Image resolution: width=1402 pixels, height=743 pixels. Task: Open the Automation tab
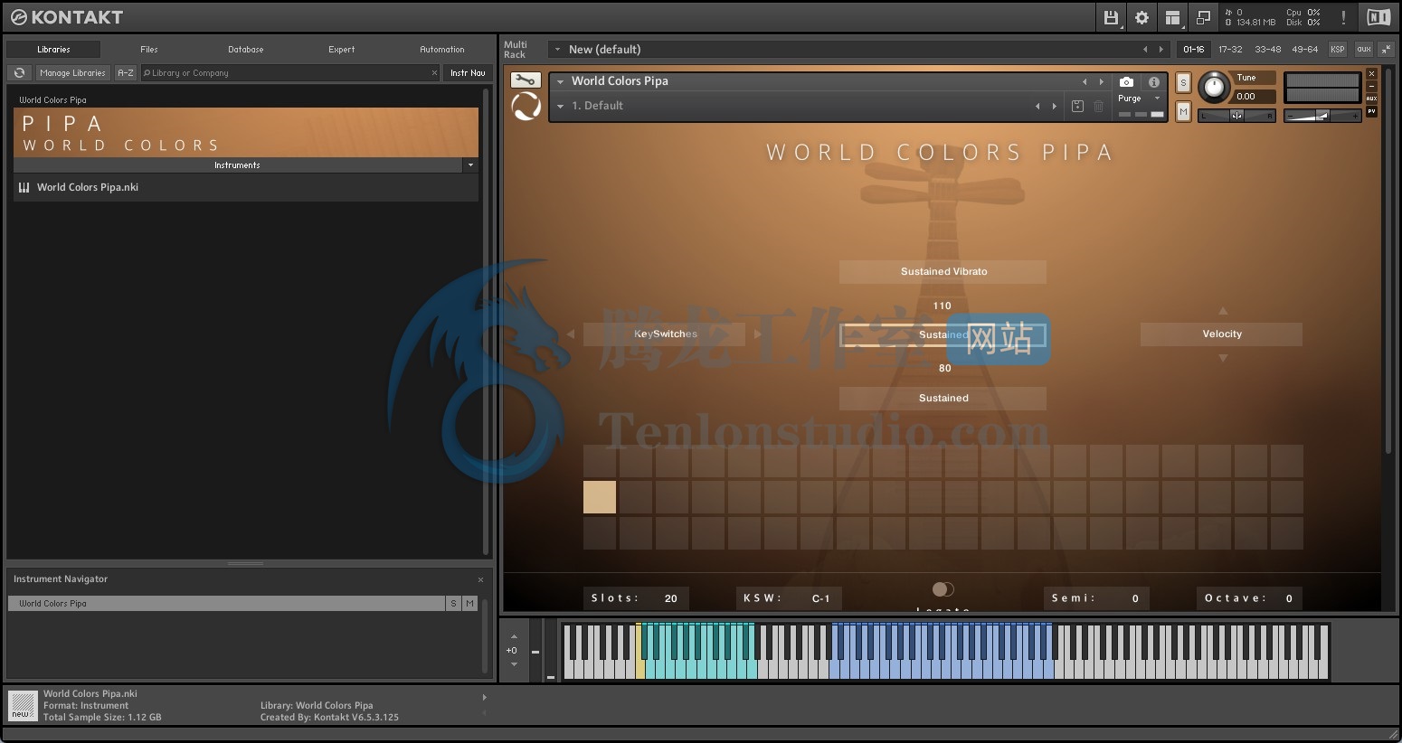click(442, 50)
